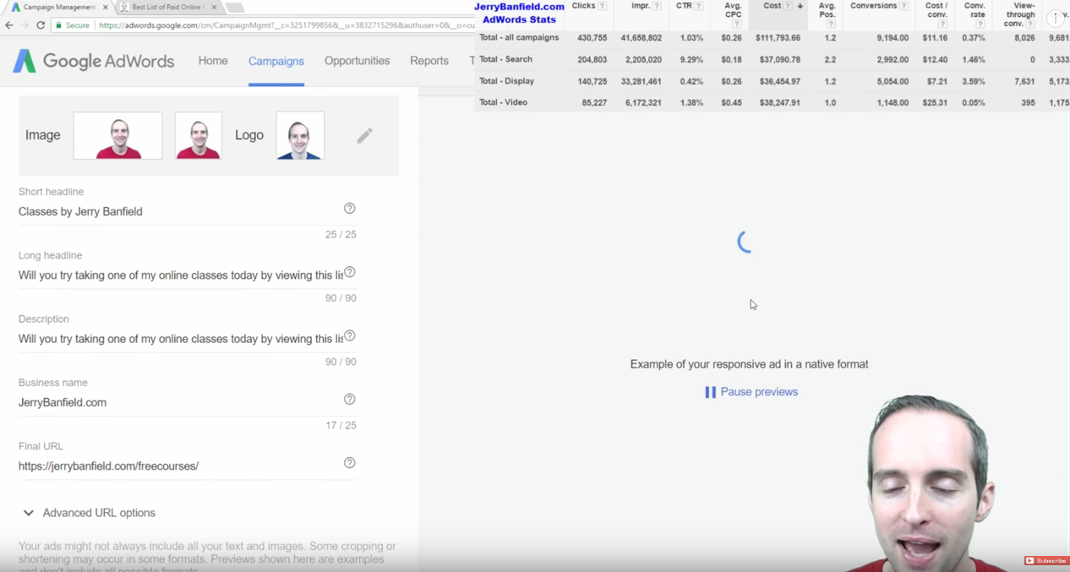Viewport: 1070px width, 572px height.
Task: Sort by the Impr. column header
Action: point(641,6)
